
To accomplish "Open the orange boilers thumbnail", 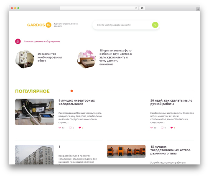I will (x=126, y=151).
